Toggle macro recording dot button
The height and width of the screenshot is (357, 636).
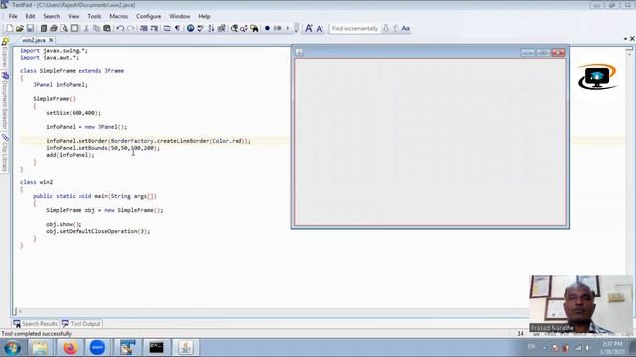point(267,29)
